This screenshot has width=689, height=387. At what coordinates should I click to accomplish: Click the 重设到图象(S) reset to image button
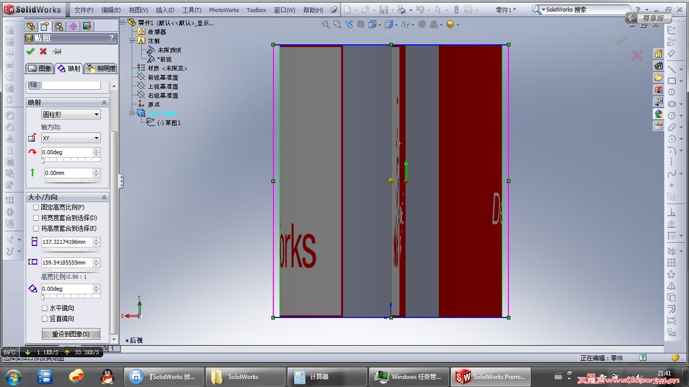click(x=71, y=334)
